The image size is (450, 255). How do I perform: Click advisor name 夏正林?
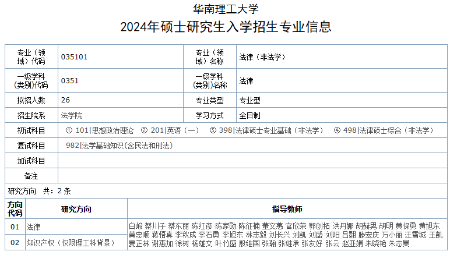(x=139, y=243)
